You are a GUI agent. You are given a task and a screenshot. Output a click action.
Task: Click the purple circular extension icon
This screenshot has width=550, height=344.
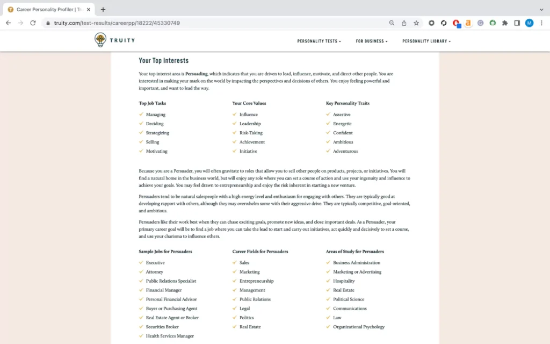[x=481, y=23]
